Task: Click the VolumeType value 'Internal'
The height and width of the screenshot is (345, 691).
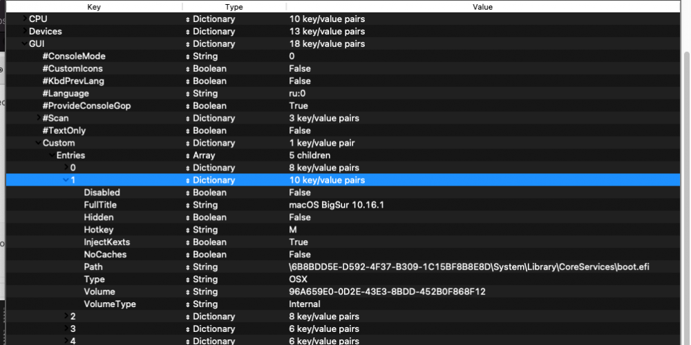Action: pyautogui.click(x=305, y=304)
